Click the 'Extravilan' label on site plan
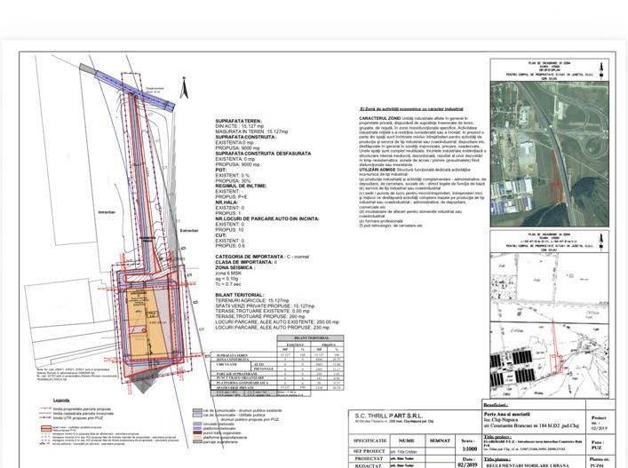The width and height of the screenshot is (628, 468). [189, 231]
